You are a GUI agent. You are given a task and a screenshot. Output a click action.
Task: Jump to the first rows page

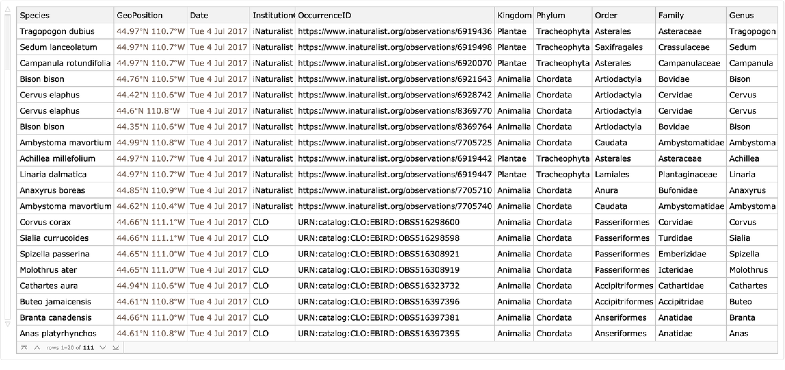point(24,348)
